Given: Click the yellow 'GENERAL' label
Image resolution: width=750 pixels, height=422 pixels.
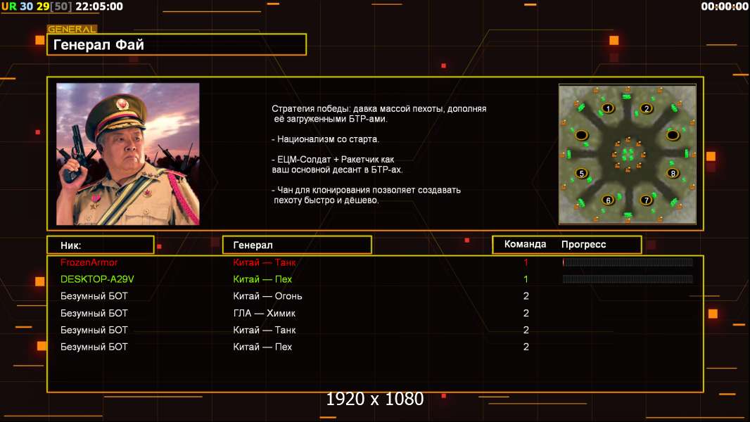Looking at the screenshot, I should point(72,29).
